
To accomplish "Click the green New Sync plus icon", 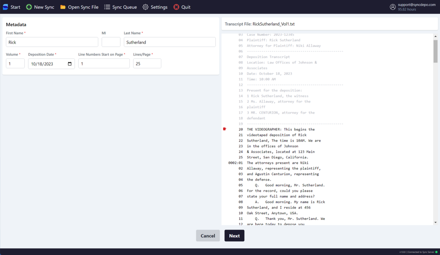I will point(29,7).
